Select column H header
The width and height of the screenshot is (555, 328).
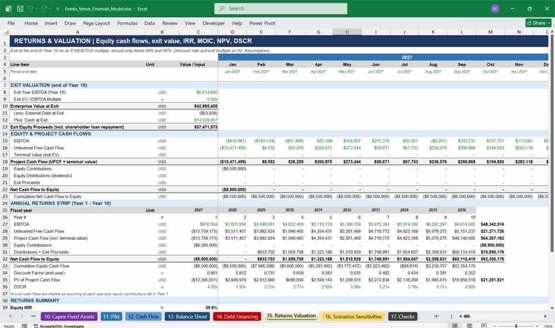pos(347,32)
